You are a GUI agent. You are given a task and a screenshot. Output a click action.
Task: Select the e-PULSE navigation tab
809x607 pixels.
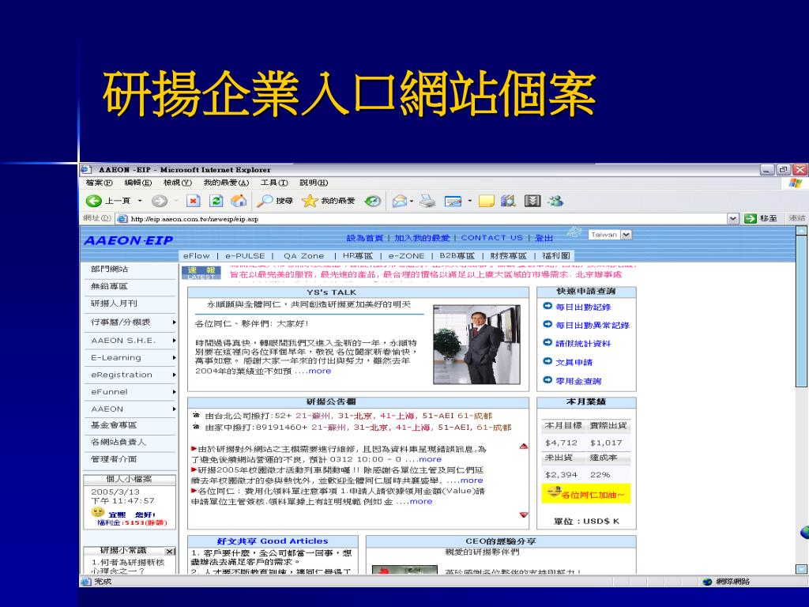coord(245,255)
